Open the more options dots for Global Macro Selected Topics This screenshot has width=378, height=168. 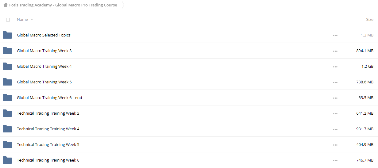coord(335,35)
